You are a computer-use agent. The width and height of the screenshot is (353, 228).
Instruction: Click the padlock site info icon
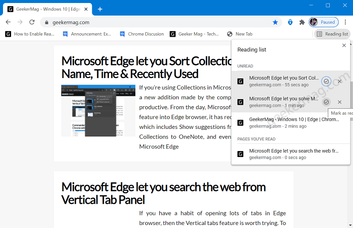[x=46, y=22]
